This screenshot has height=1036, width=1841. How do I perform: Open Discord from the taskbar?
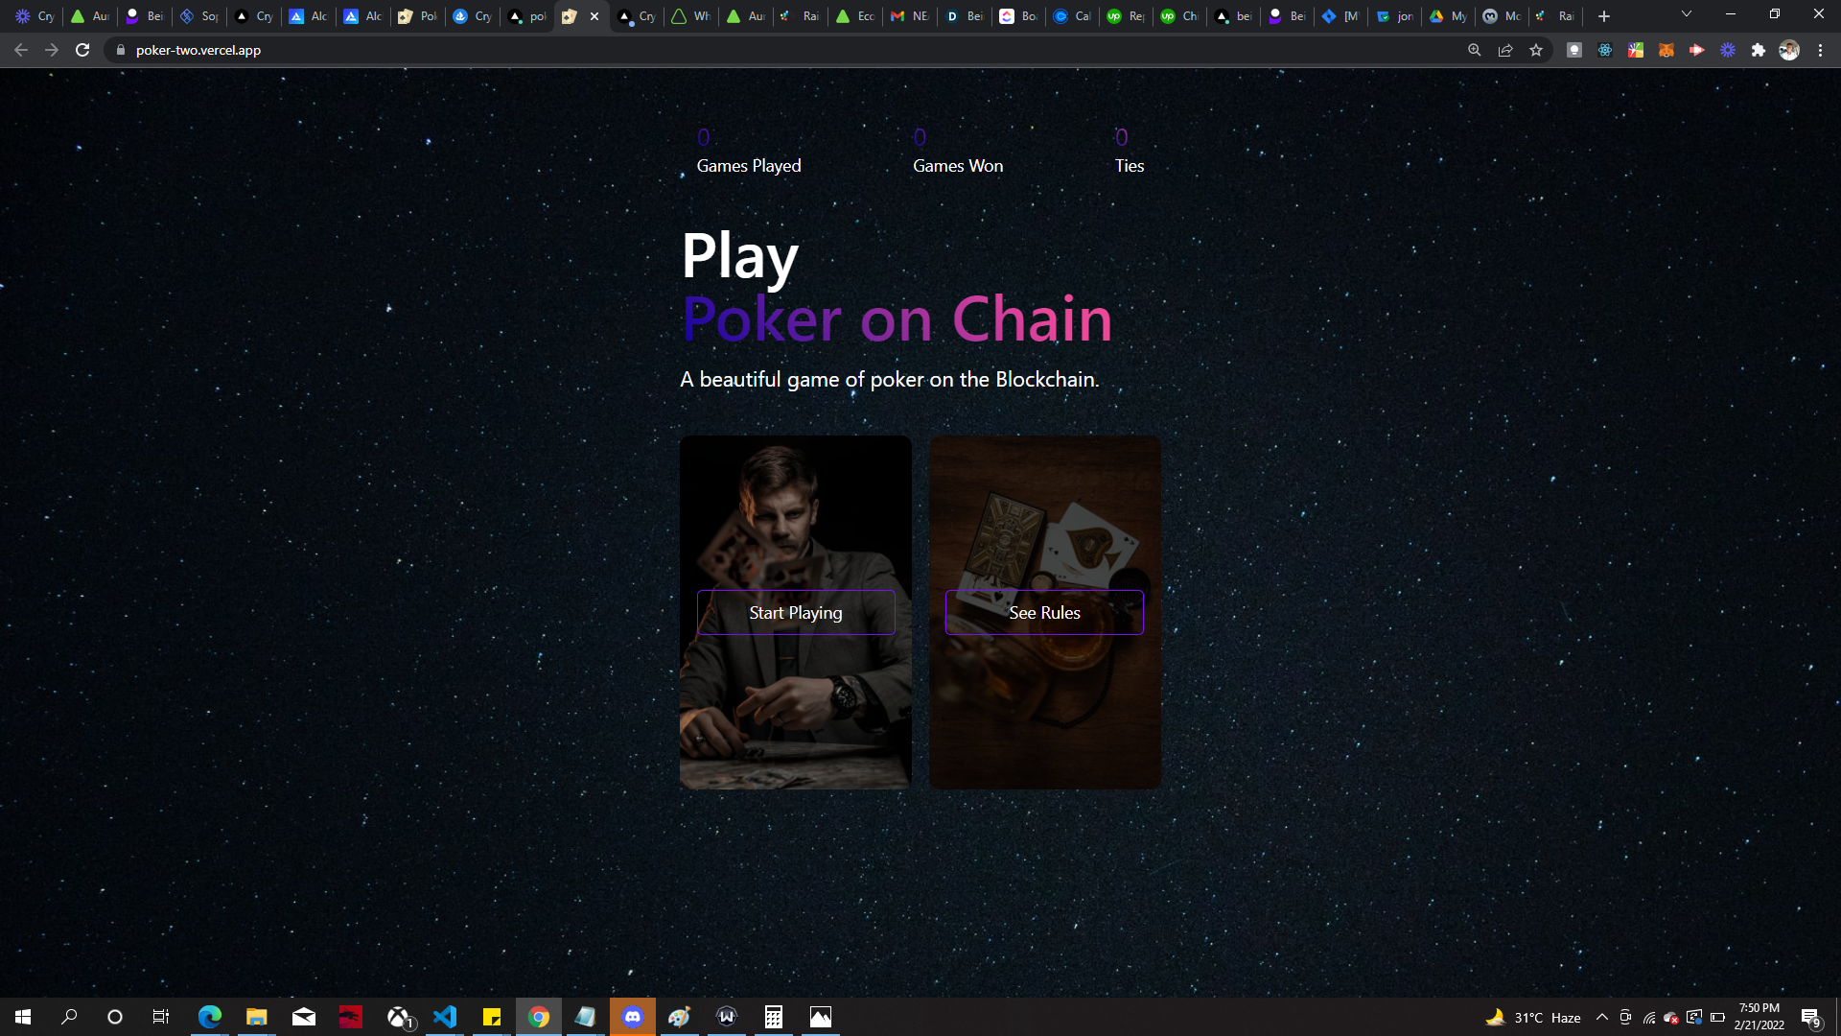[x=633, y=1017]
